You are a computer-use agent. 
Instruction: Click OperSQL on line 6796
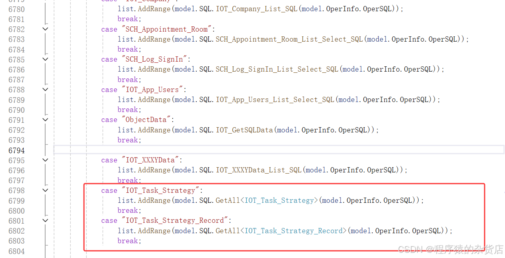[381, 170]
